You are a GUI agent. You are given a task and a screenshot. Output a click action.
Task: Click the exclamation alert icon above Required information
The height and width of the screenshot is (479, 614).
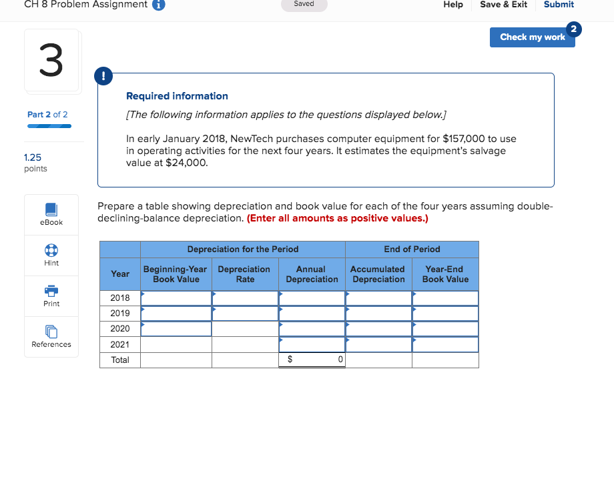click(x=103, y=75)
